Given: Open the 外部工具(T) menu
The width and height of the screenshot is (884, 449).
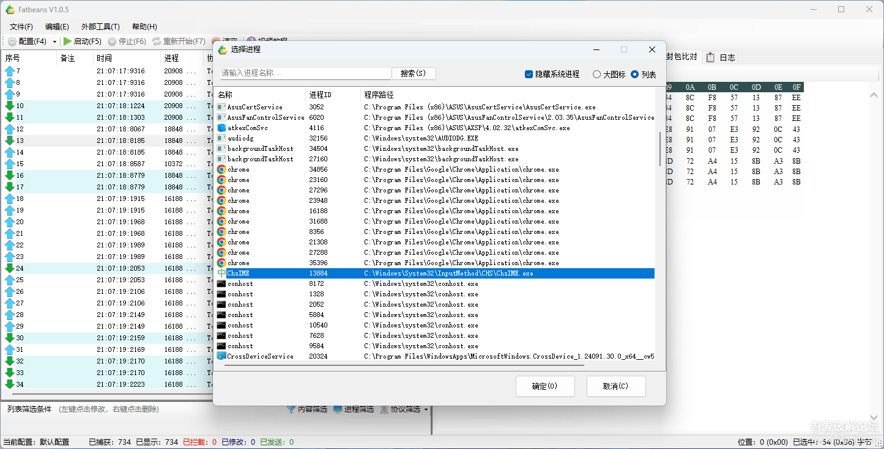Looking at the screenshot, I should pos(100,26).
